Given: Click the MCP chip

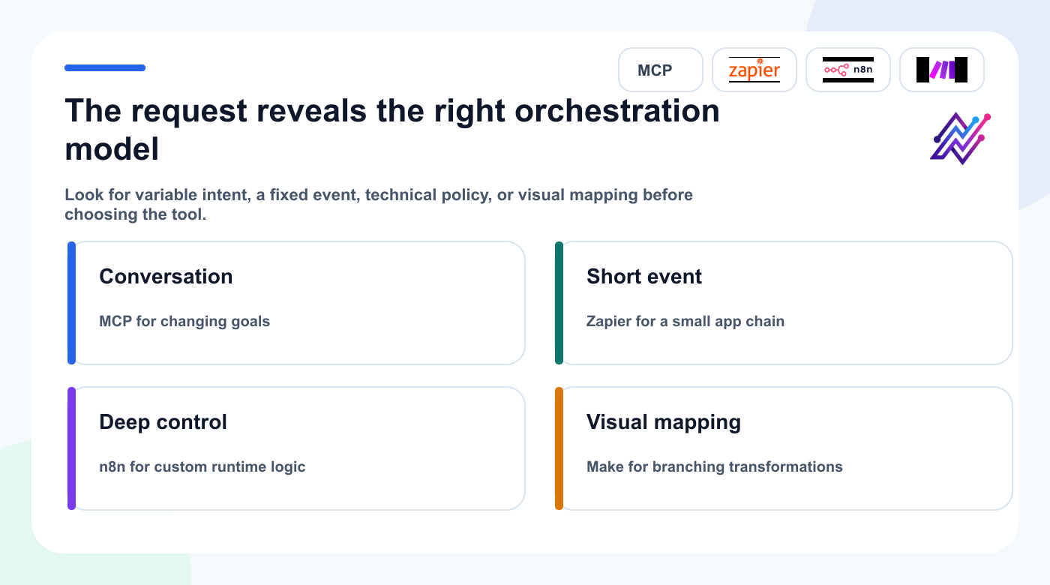Looking at the screenshot, I should coord(660,70).
